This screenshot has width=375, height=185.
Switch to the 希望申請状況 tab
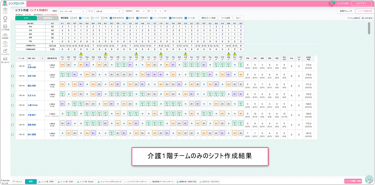[48, 18]
